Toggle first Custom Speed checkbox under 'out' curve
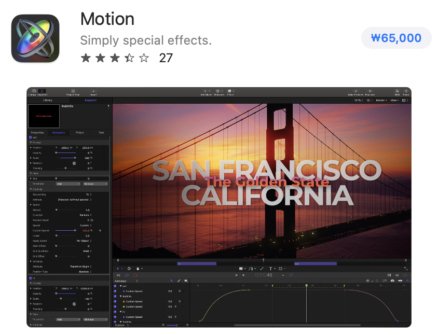The image size is (437, 335). (x=115, y=291)
